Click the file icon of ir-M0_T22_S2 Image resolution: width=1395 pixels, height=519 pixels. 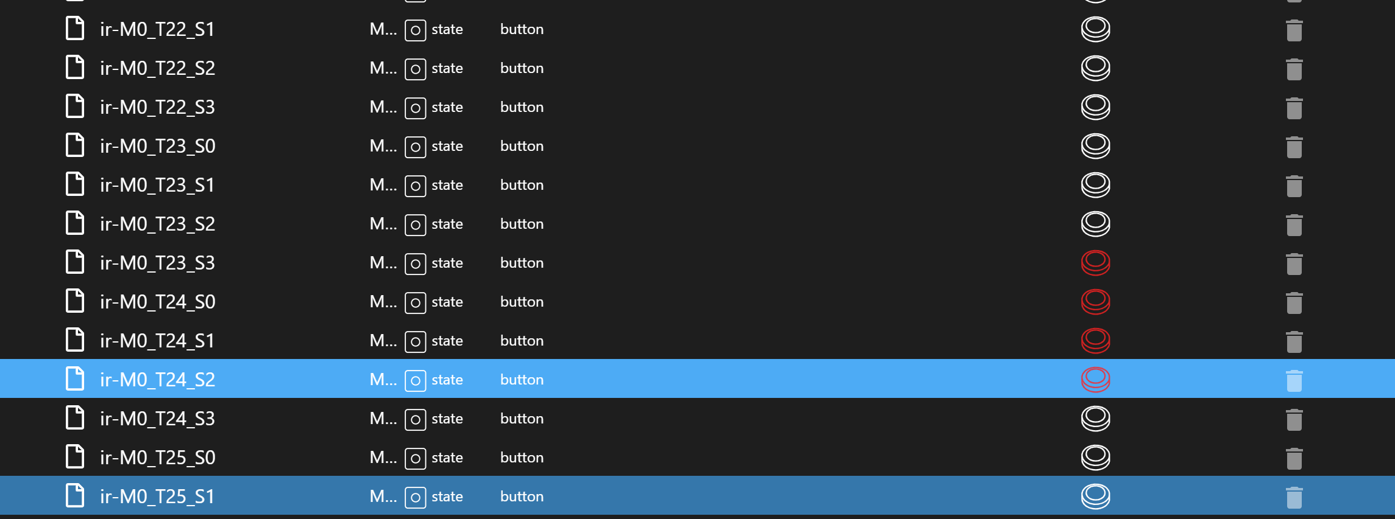(x=75, y=68)
